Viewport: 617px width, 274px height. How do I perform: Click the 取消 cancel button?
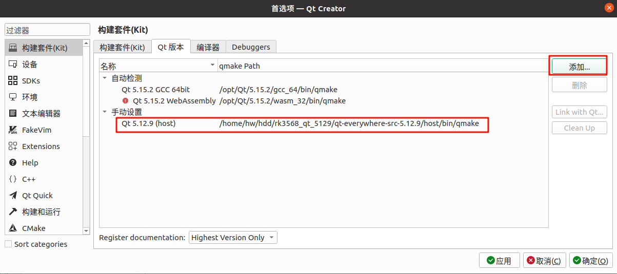(x=545, y=261)
